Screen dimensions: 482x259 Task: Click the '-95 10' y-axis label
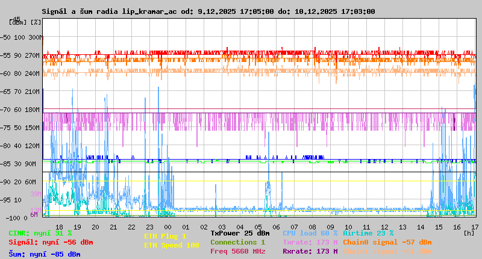click(x=11, y=200)
